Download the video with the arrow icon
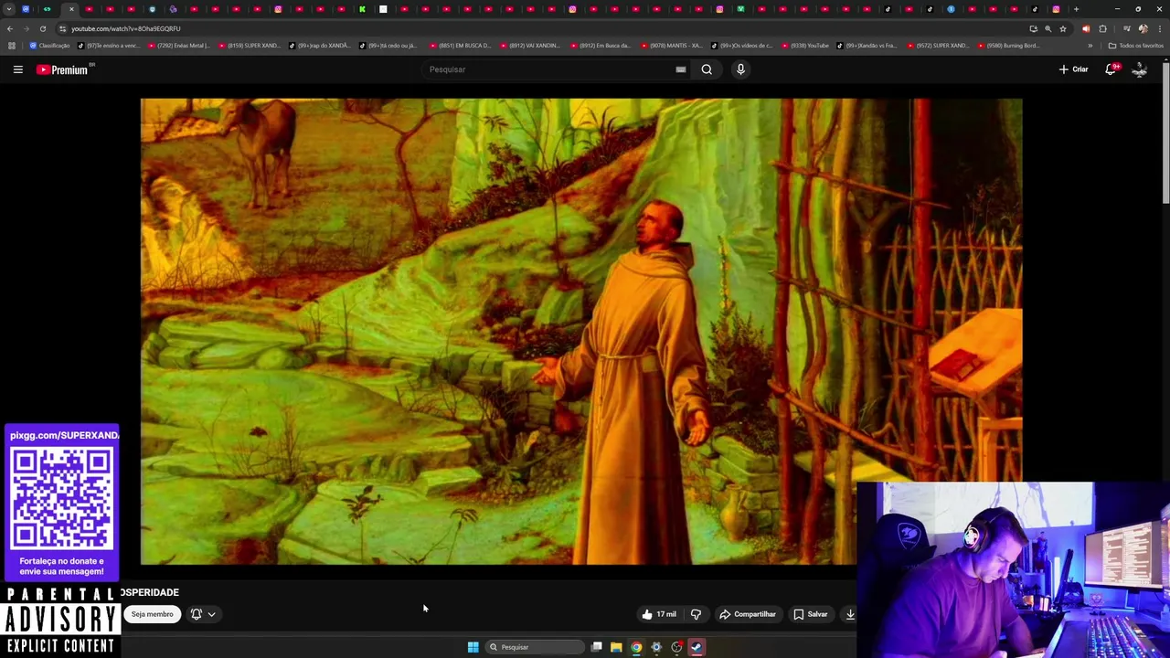This screenshot has height=658, width=1170. coord(849,614)
